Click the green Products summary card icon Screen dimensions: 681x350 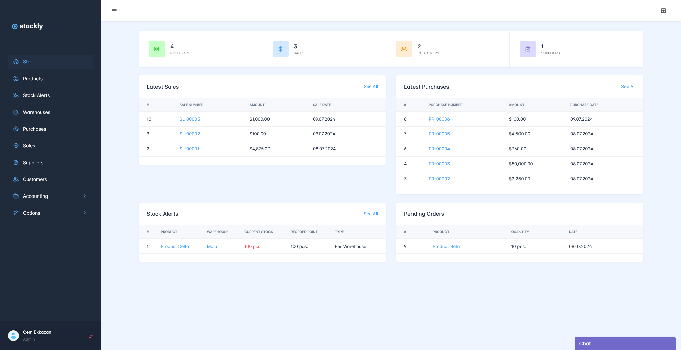[156, 49]
